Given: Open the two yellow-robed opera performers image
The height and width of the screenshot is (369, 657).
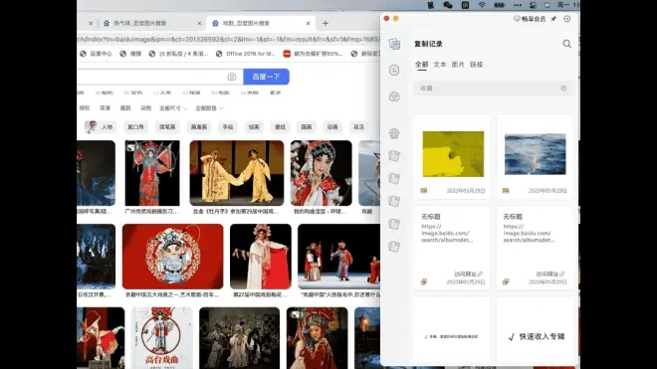Looking at the screenshot, I should pyautogui.click(x=236, y=173).
